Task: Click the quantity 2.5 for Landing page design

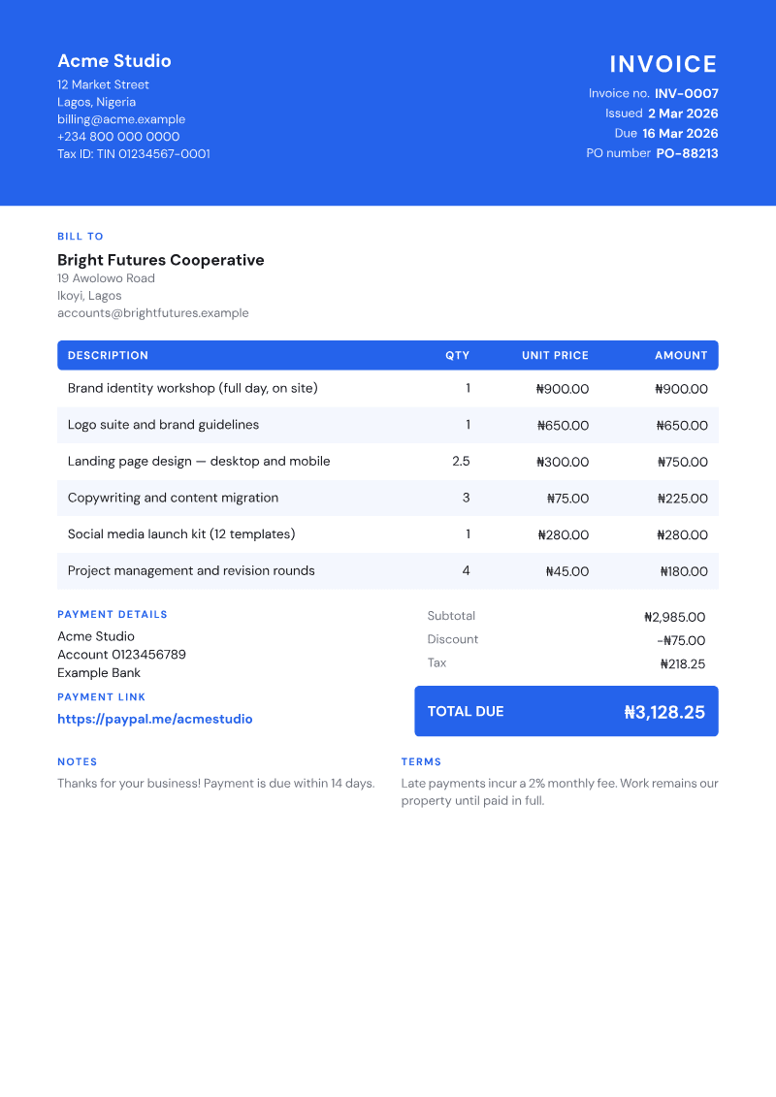Action: [x=461, y=461]
